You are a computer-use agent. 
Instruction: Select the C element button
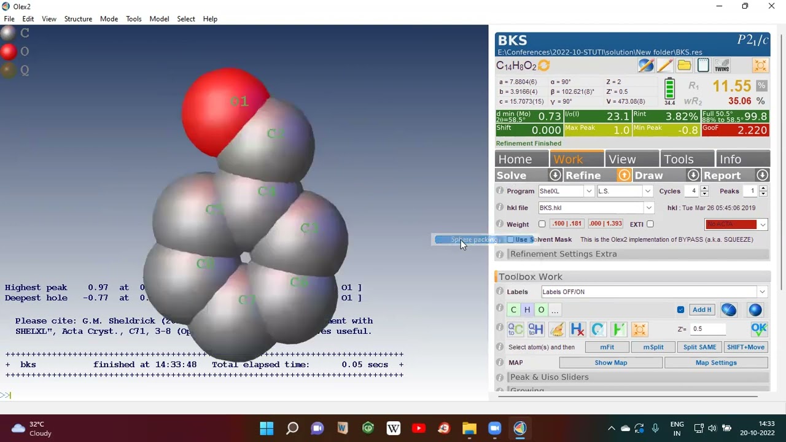(513, 309)
